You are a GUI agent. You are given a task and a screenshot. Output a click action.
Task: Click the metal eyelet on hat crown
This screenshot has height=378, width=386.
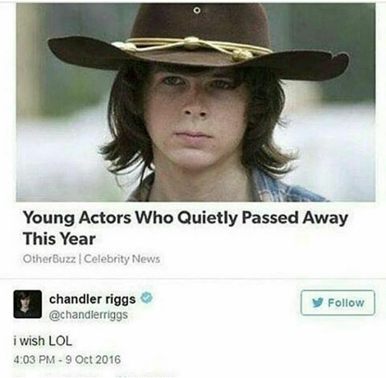point(196,10)
